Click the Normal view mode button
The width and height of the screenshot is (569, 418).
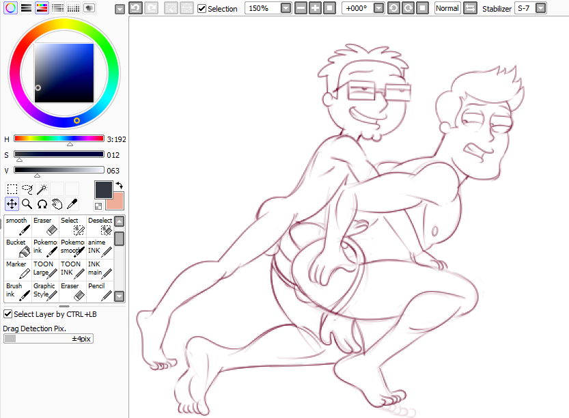point(447,9)
